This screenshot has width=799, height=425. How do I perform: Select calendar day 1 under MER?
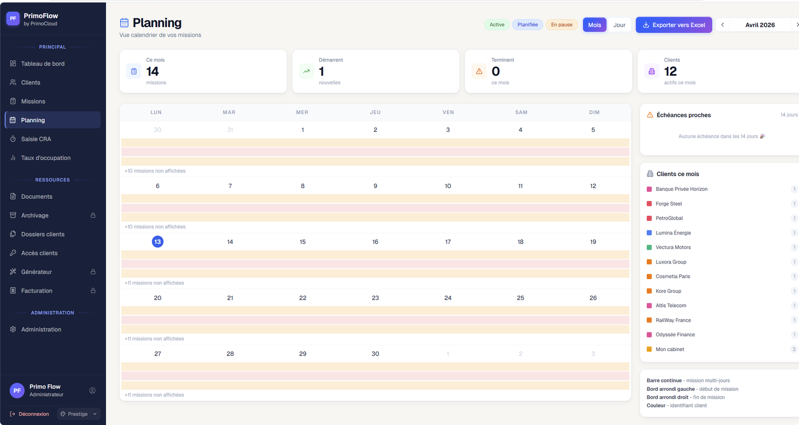[303, 130]
